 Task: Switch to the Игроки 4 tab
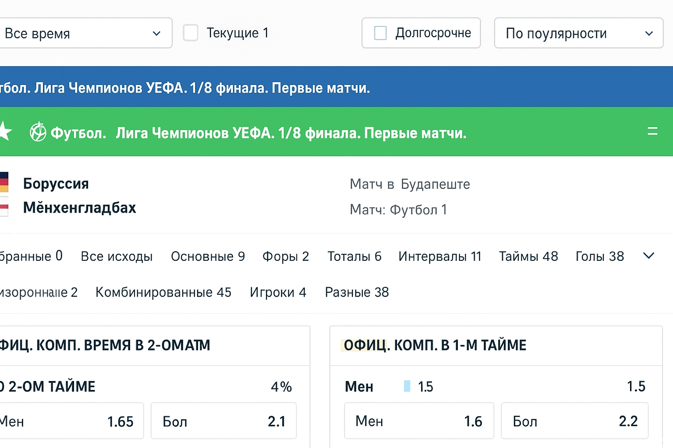tap(278, 292)
